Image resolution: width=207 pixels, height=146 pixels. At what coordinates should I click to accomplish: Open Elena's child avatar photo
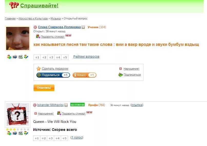[x=18, y=38]
